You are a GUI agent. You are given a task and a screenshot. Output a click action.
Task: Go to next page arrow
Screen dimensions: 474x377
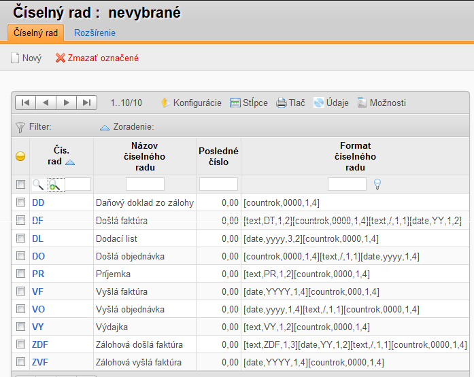tap(66, 103)
